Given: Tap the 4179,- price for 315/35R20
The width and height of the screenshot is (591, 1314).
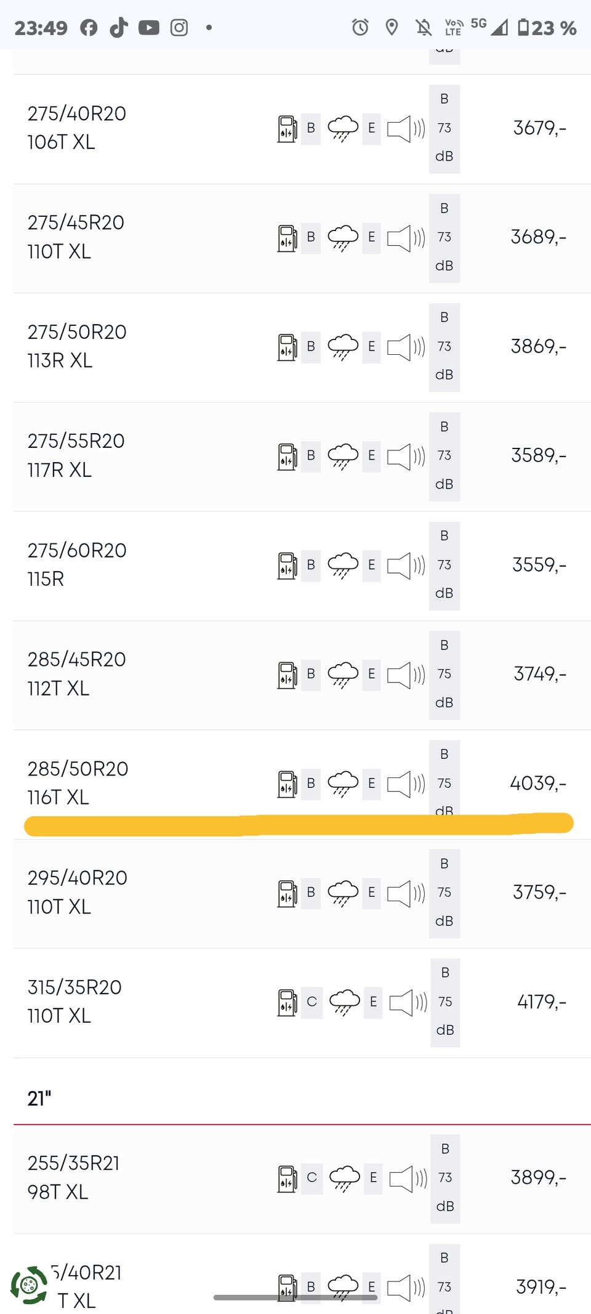Looking at the screenshot, I should point(542,1002).
